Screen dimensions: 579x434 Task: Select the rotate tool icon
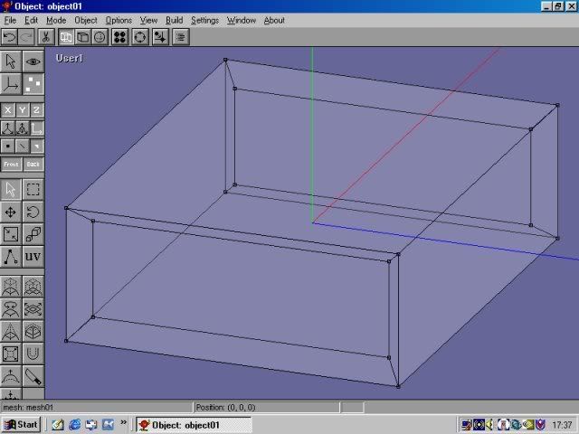coord(33,212)
